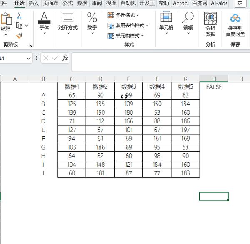Open 单元格样式 cell styles
The width and height of the screenshot is (250, 244).
click(x=126, y=36)
